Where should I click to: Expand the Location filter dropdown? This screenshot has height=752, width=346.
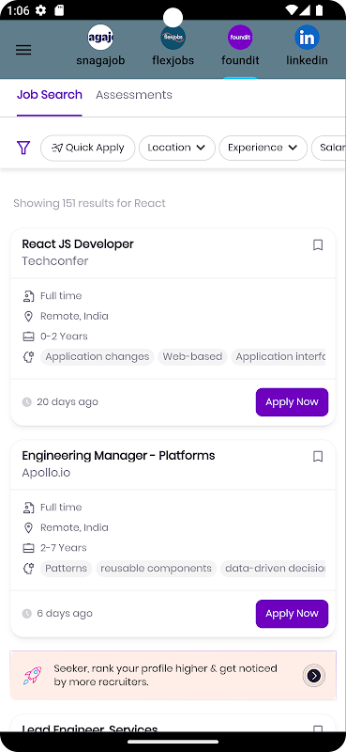coord(176,148)
